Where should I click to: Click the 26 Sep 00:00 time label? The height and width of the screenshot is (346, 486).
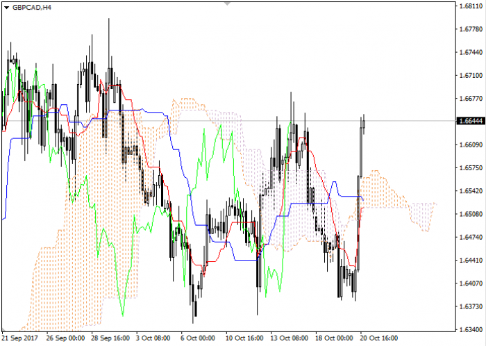click(x=65, y=338)
